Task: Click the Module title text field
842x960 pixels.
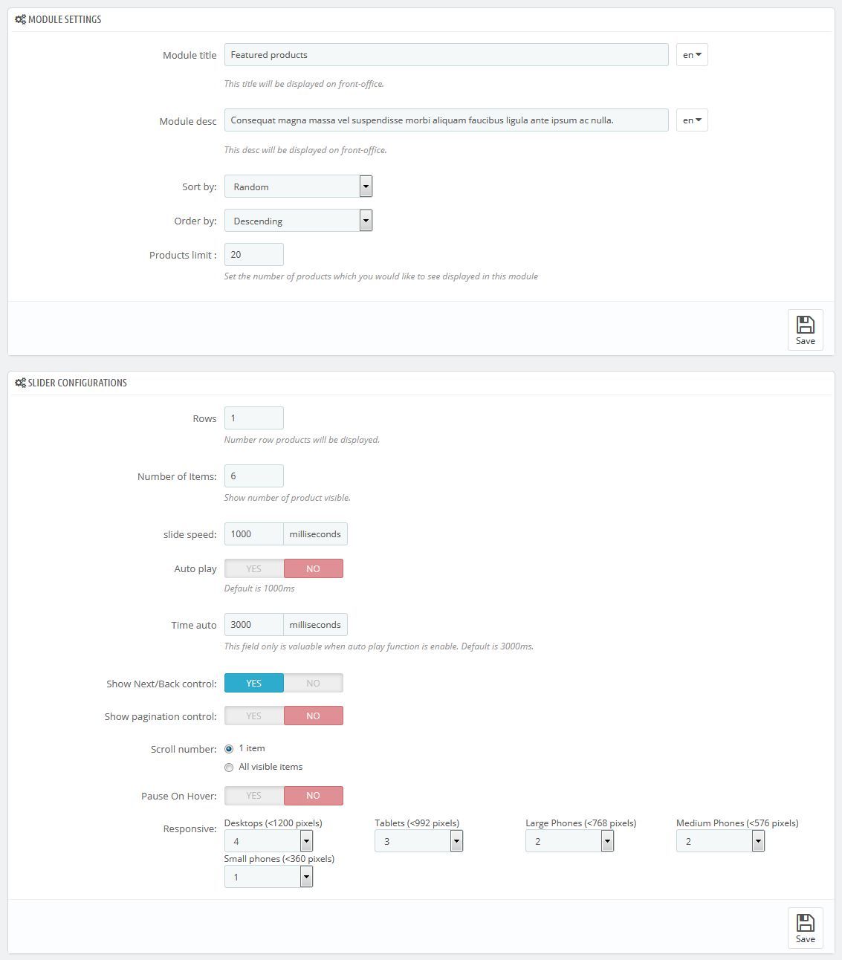Action: 446,54
